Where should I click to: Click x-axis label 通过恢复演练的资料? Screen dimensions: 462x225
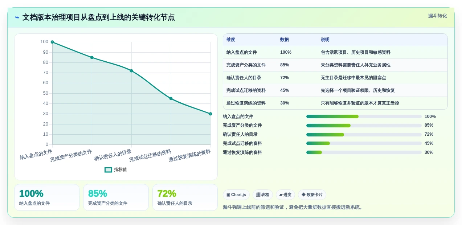click(189, 155)
